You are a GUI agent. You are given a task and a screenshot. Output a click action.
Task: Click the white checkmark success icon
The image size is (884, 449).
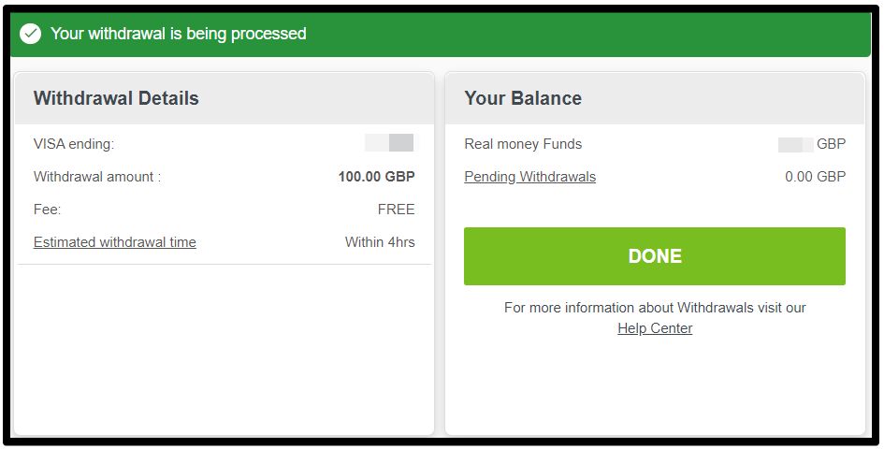pyautogui.click(x=31, y=34)
